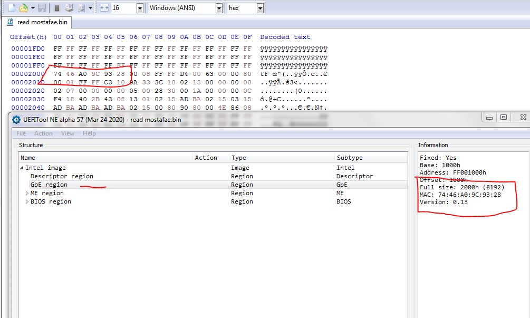Click decoded text of row 00002040
The image size is (530, 318).
pyautogui.click(x=294, y=108)
